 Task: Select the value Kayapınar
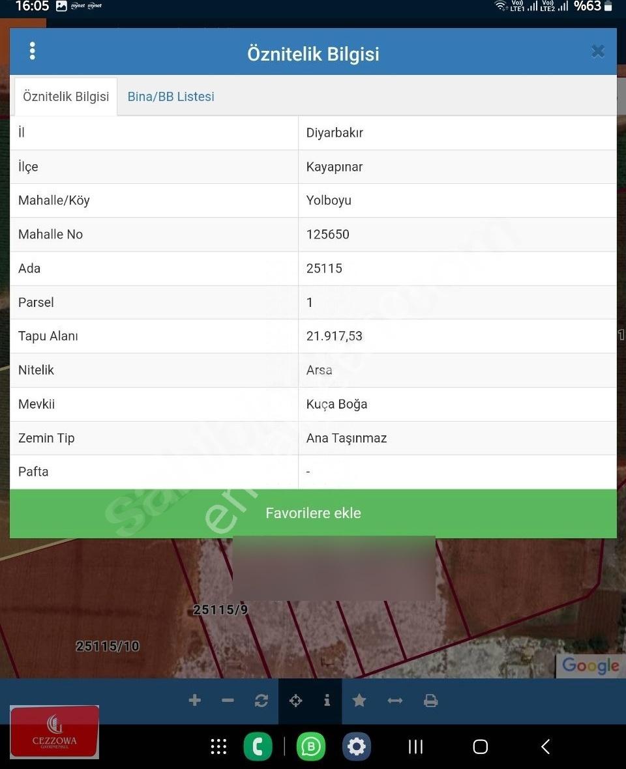coord(335,167)
